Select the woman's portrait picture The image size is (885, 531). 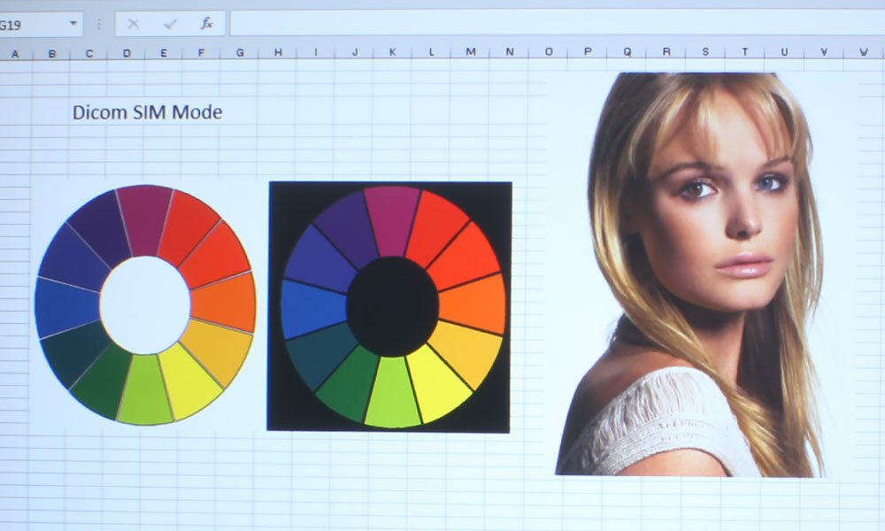[x=699, y=274]
